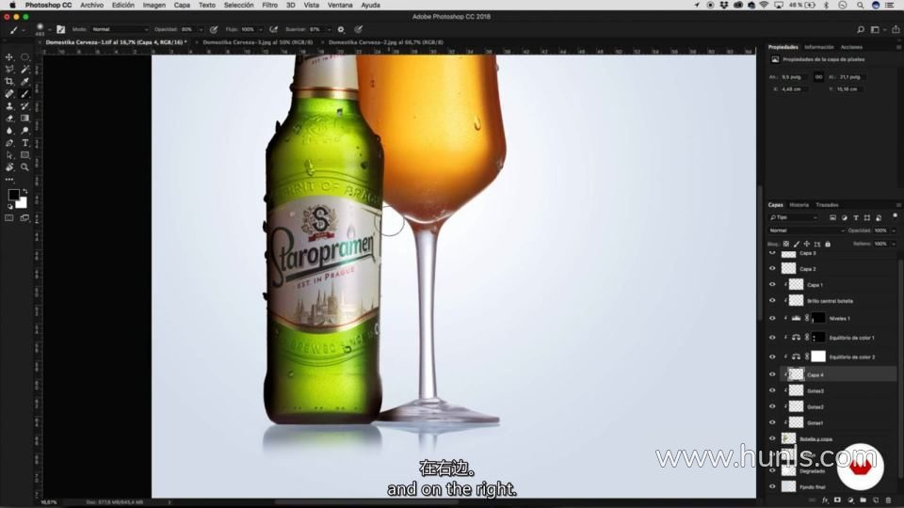This screenshot has height=508, width=904.
Task: Select the Polygonal Lasso tool
Action: [9, 69]
